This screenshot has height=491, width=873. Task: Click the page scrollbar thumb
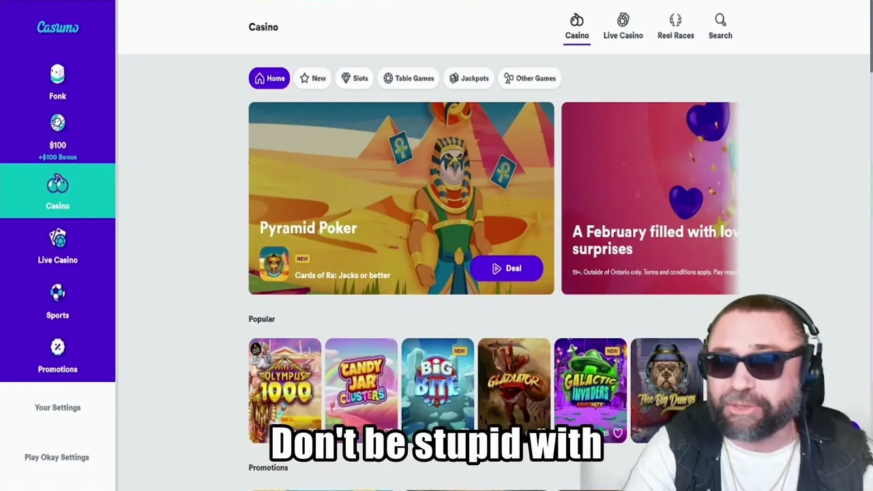pyautogui.click(x=871, y=35)
